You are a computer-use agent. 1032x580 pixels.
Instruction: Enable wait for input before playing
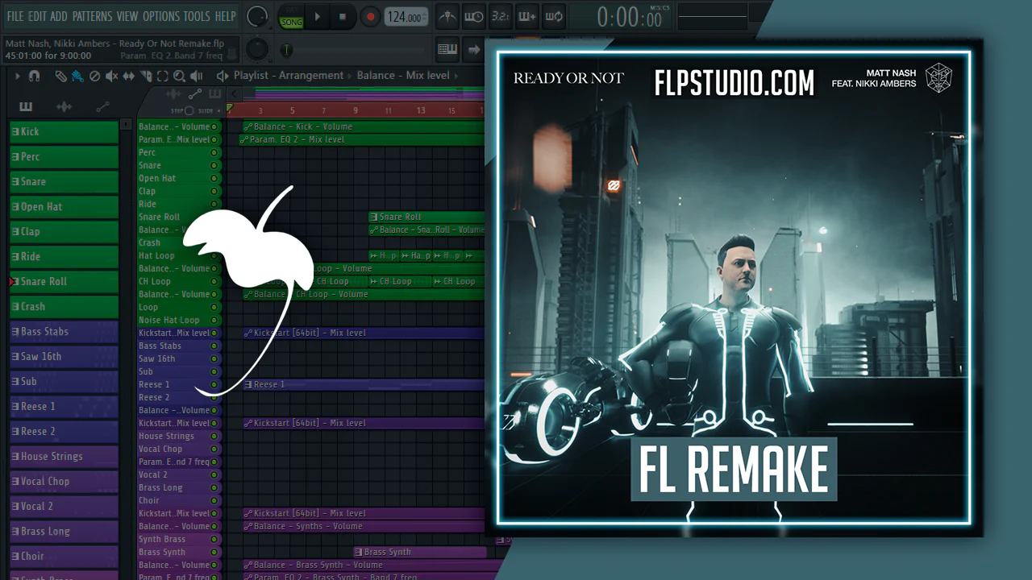pyautogui.click(x=474, y=16)
